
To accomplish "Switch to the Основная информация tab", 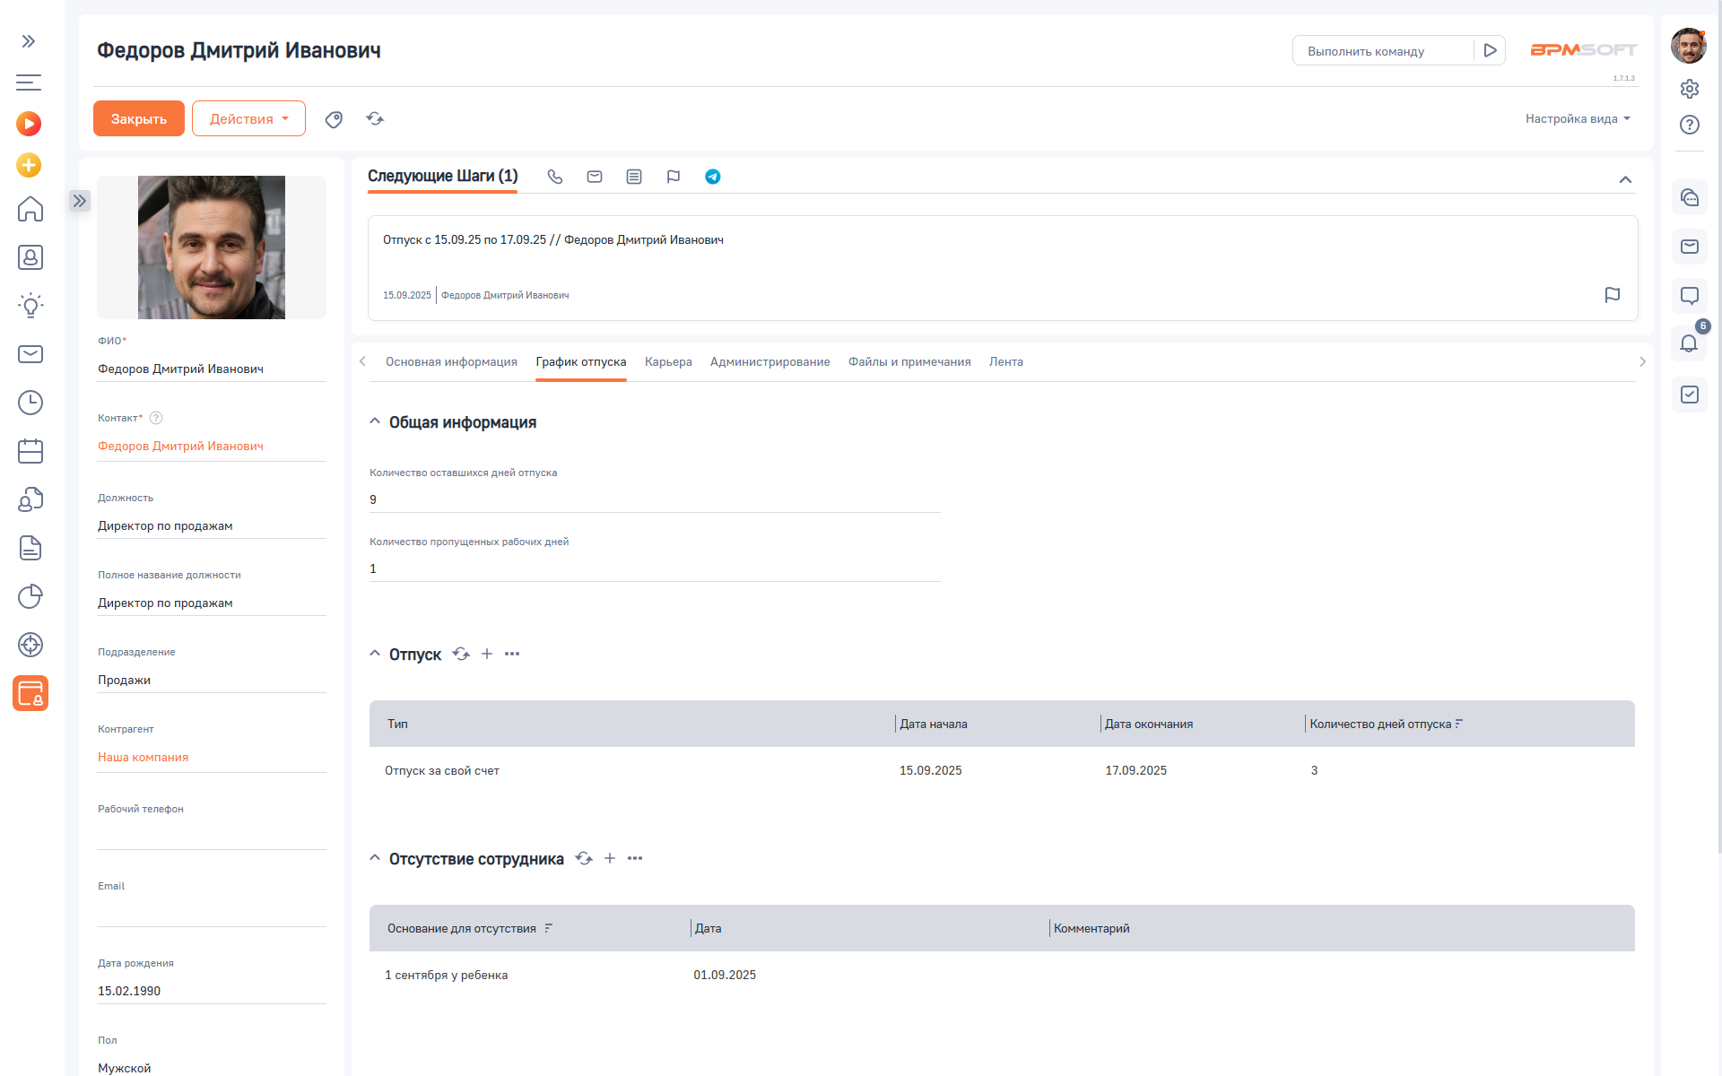I will pyautogui.click(x=451, y=361).
